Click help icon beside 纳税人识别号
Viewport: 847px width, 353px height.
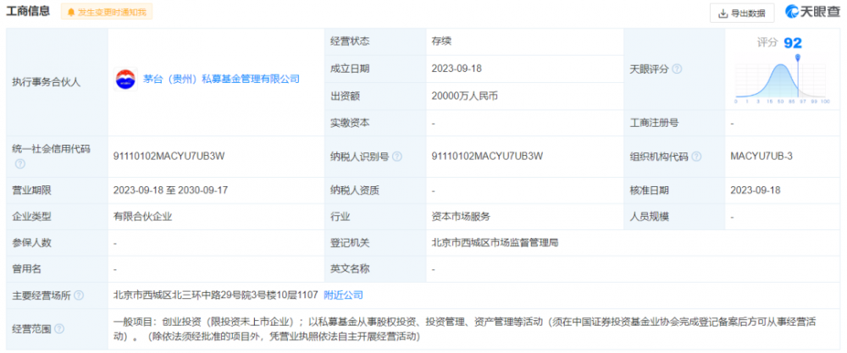pyautogui.click(x=397, y=157)
